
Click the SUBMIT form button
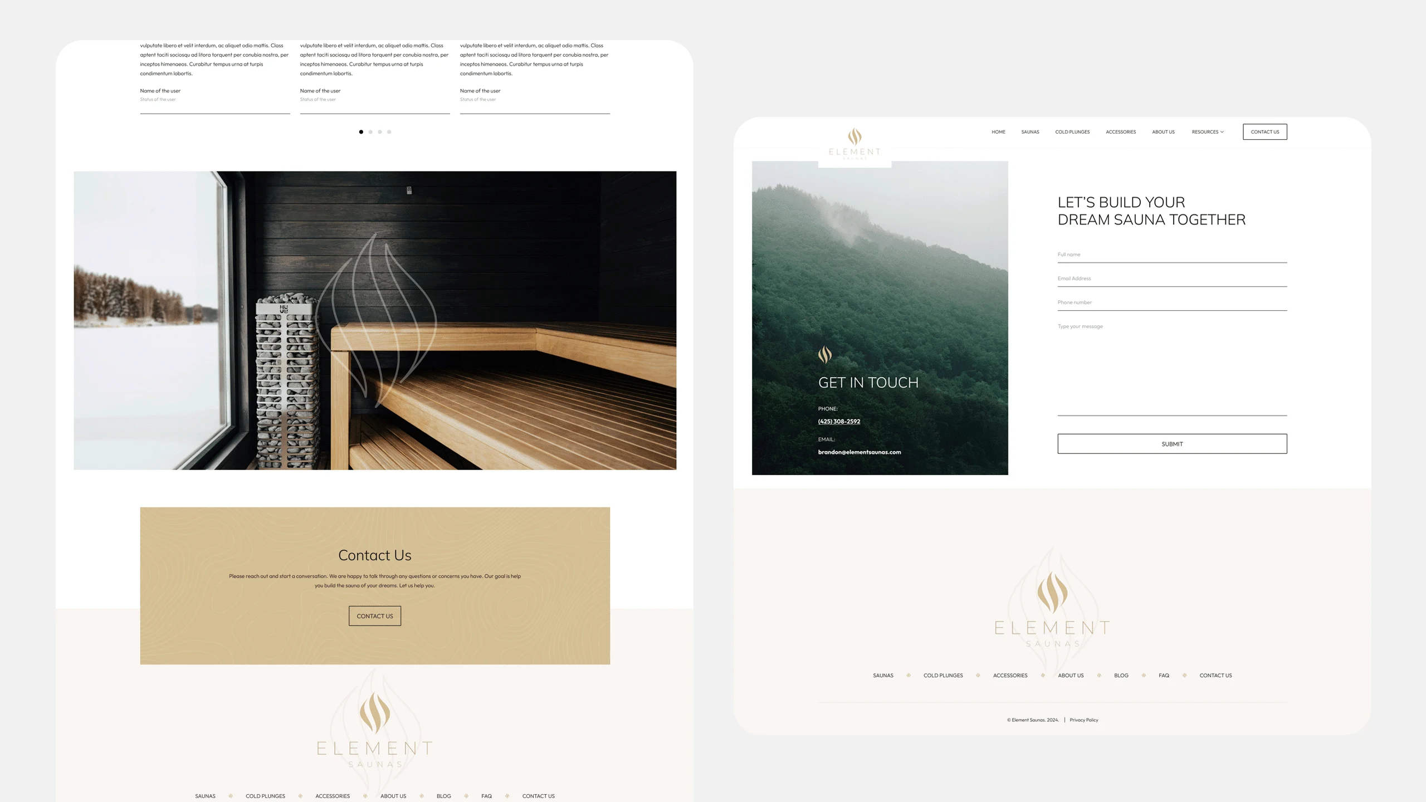[x=1171, y=443]
